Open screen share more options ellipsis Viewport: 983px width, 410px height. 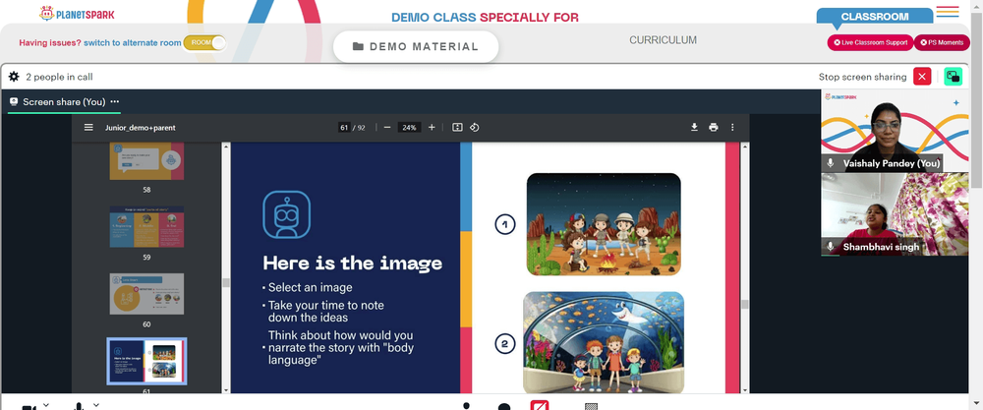click(115, 101)
